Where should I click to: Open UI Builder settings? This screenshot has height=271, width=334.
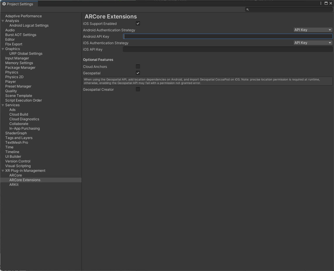(13, 157)
